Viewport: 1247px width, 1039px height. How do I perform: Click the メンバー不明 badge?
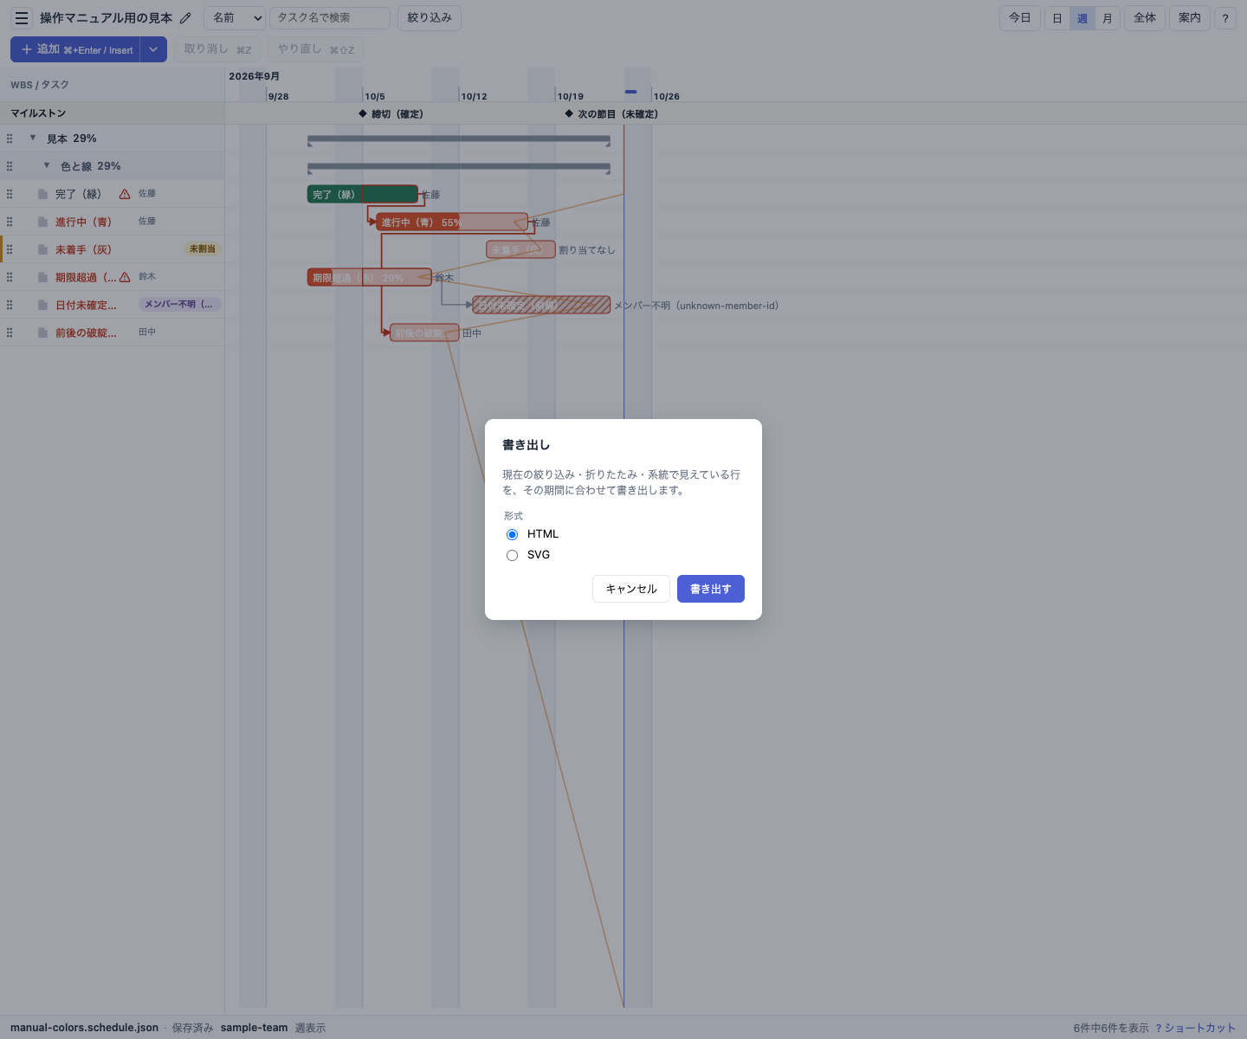(x=180, y=305)
